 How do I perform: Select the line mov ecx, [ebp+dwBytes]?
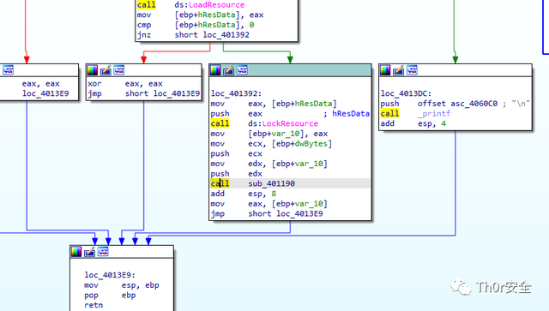tap(271, 144)
